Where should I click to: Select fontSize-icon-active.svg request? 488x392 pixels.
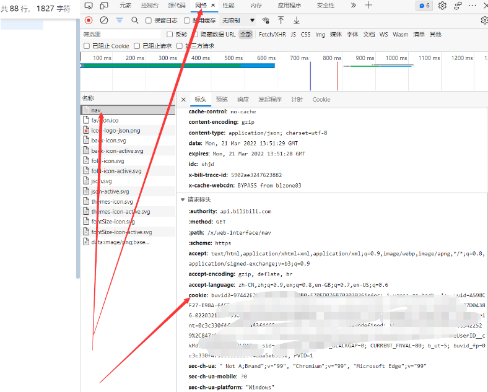tap(128, 232)
